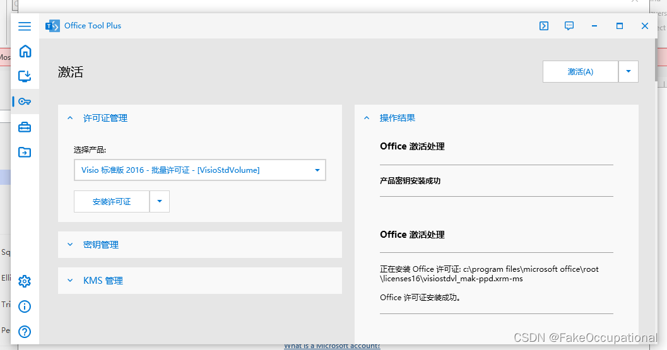Expand the 密钥管理 section

coord(200,245)
